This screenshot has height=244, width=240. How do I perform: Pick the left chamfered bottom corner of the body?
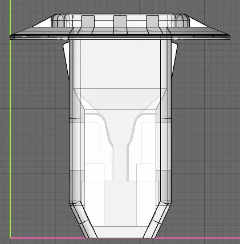pyautogui.click(x=82, y=218)
